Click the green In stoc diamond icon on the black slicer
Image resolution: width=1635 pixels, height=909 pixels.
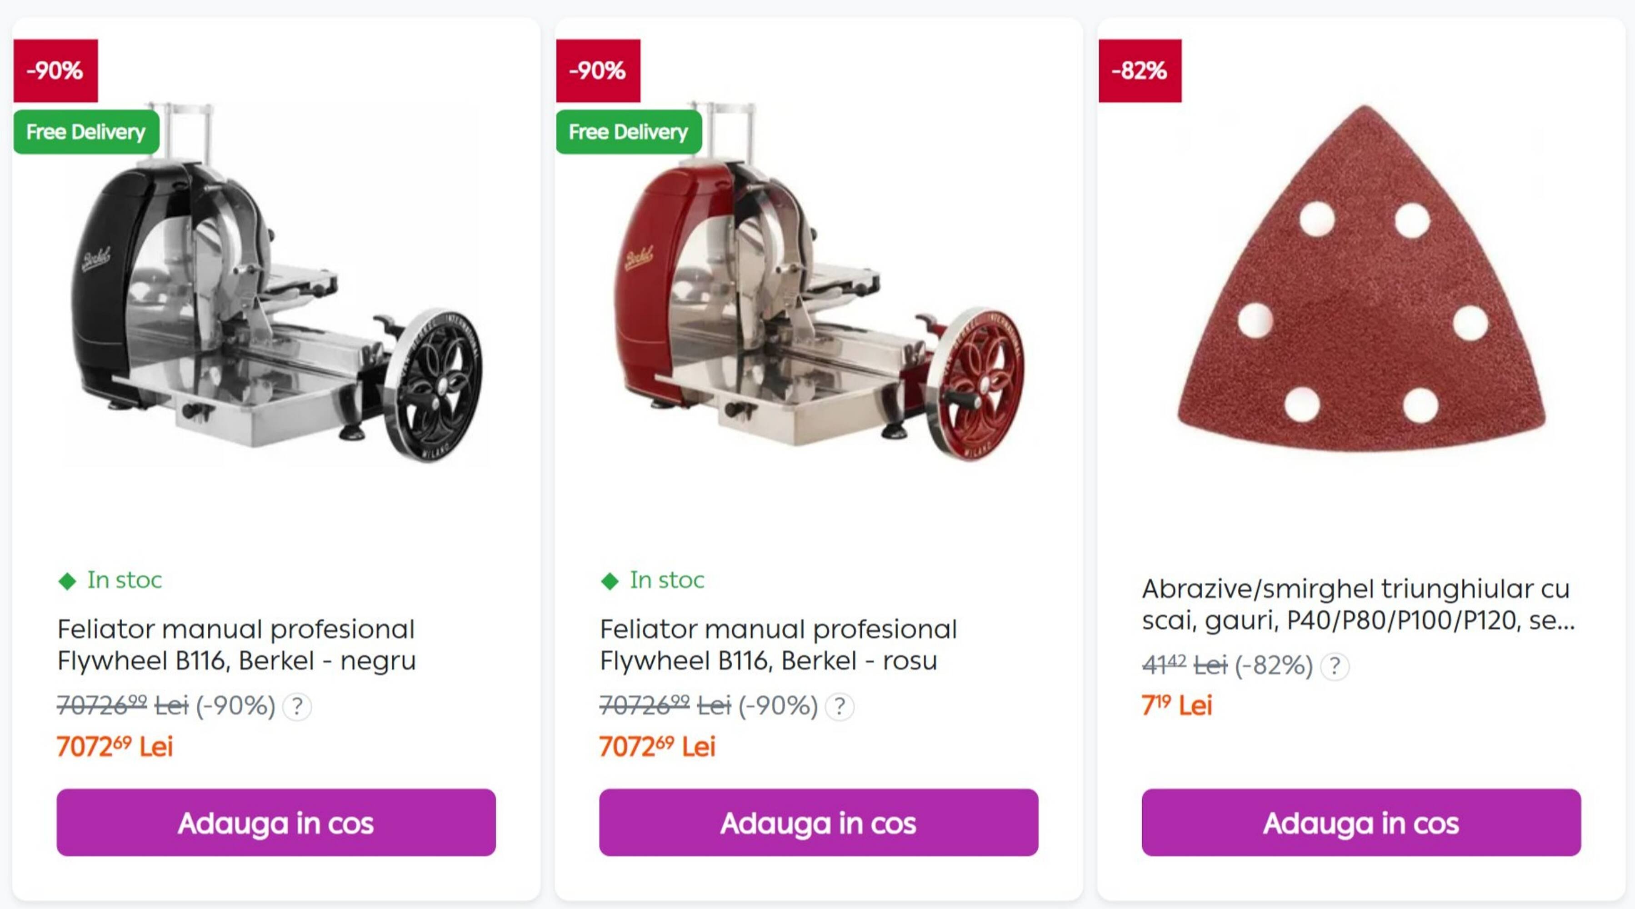(x=67, y=581)
